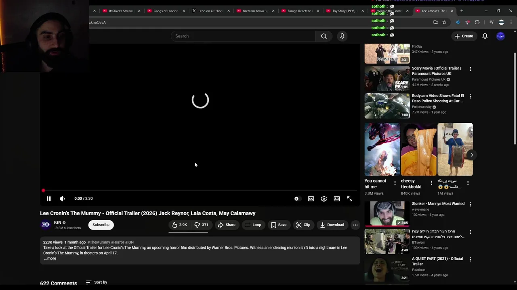Click the #TheMummy hashtag

click(99, 242)
